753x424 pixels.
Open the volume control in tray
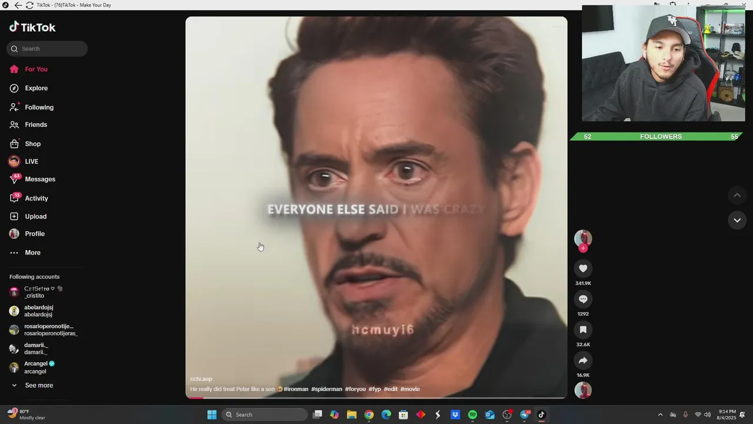click(707, 415)
